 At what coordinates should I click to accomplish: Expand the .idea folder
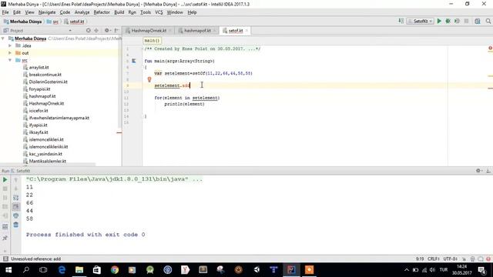pos(10,45)
